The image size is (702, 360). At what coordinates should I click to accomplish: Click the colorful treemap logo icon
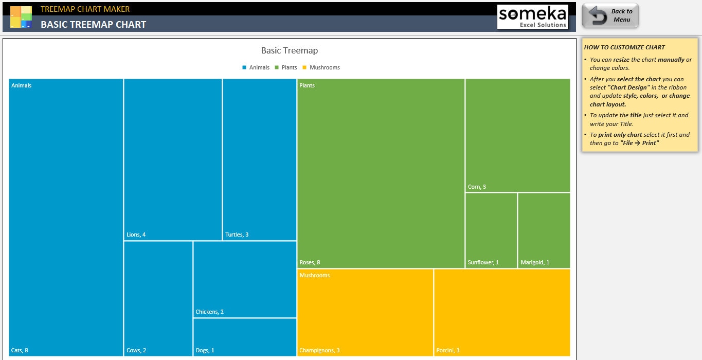click(x=21, y=17)
